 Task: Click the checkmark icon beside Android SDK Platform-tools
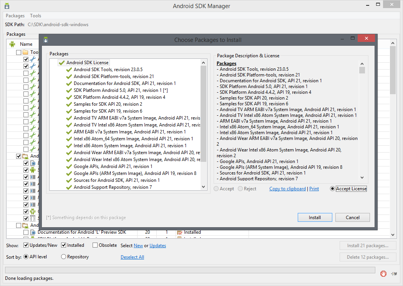pyautogui.click(x=69, y=76)
